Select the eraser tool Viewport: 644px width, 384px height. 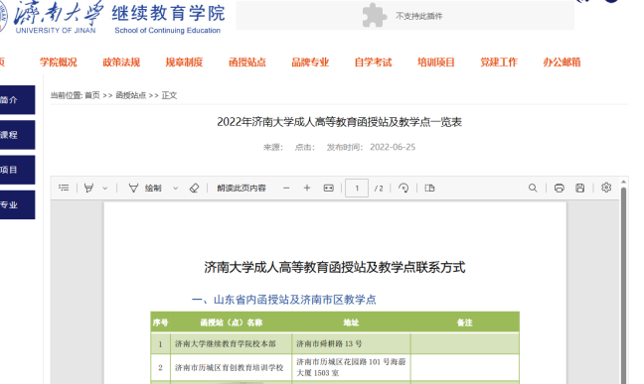coord(194,188)
